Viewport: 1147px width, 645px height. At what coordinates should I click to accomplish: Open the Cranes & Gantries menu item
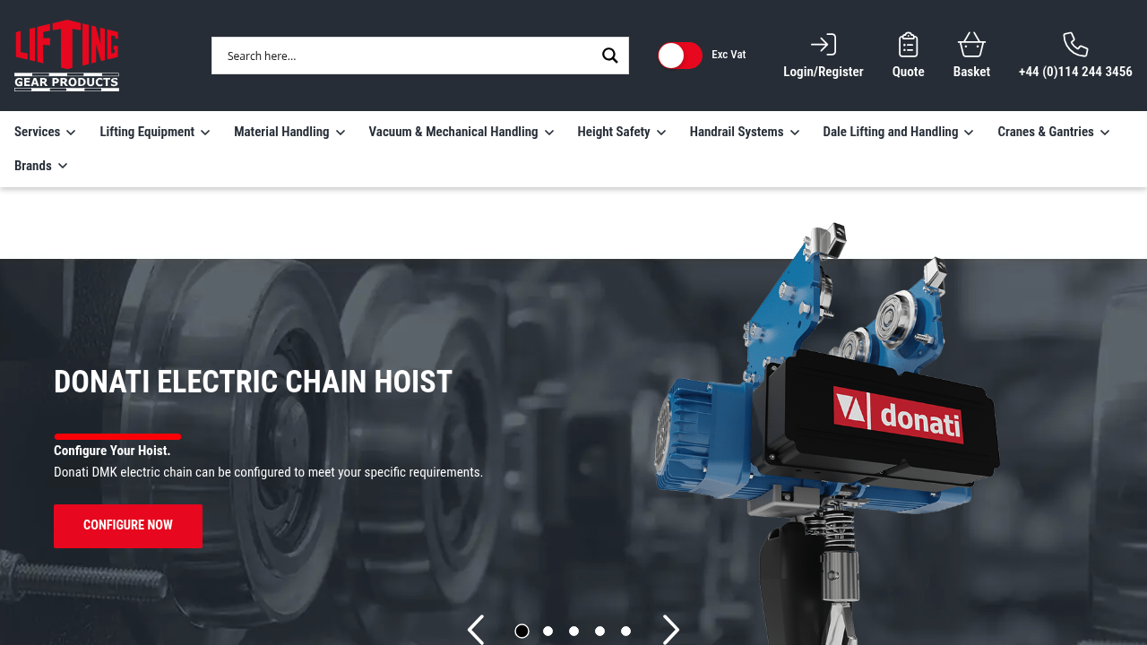coord(1046,132)
